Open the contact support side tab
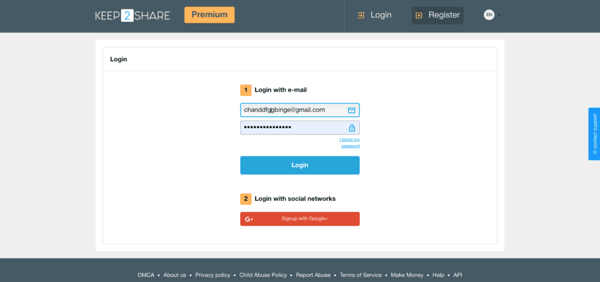 point(594,134)
